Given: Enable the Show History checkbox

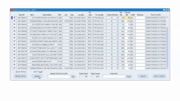Looking at the screenshot, I should click(14, 72).
